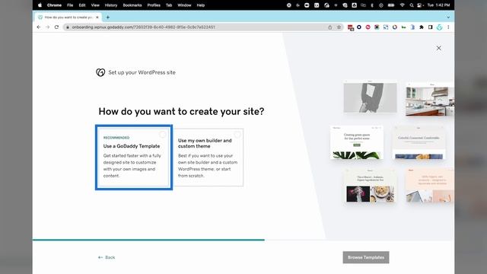
Task: Open the fashion model template preview
Action: click(370, 97)
